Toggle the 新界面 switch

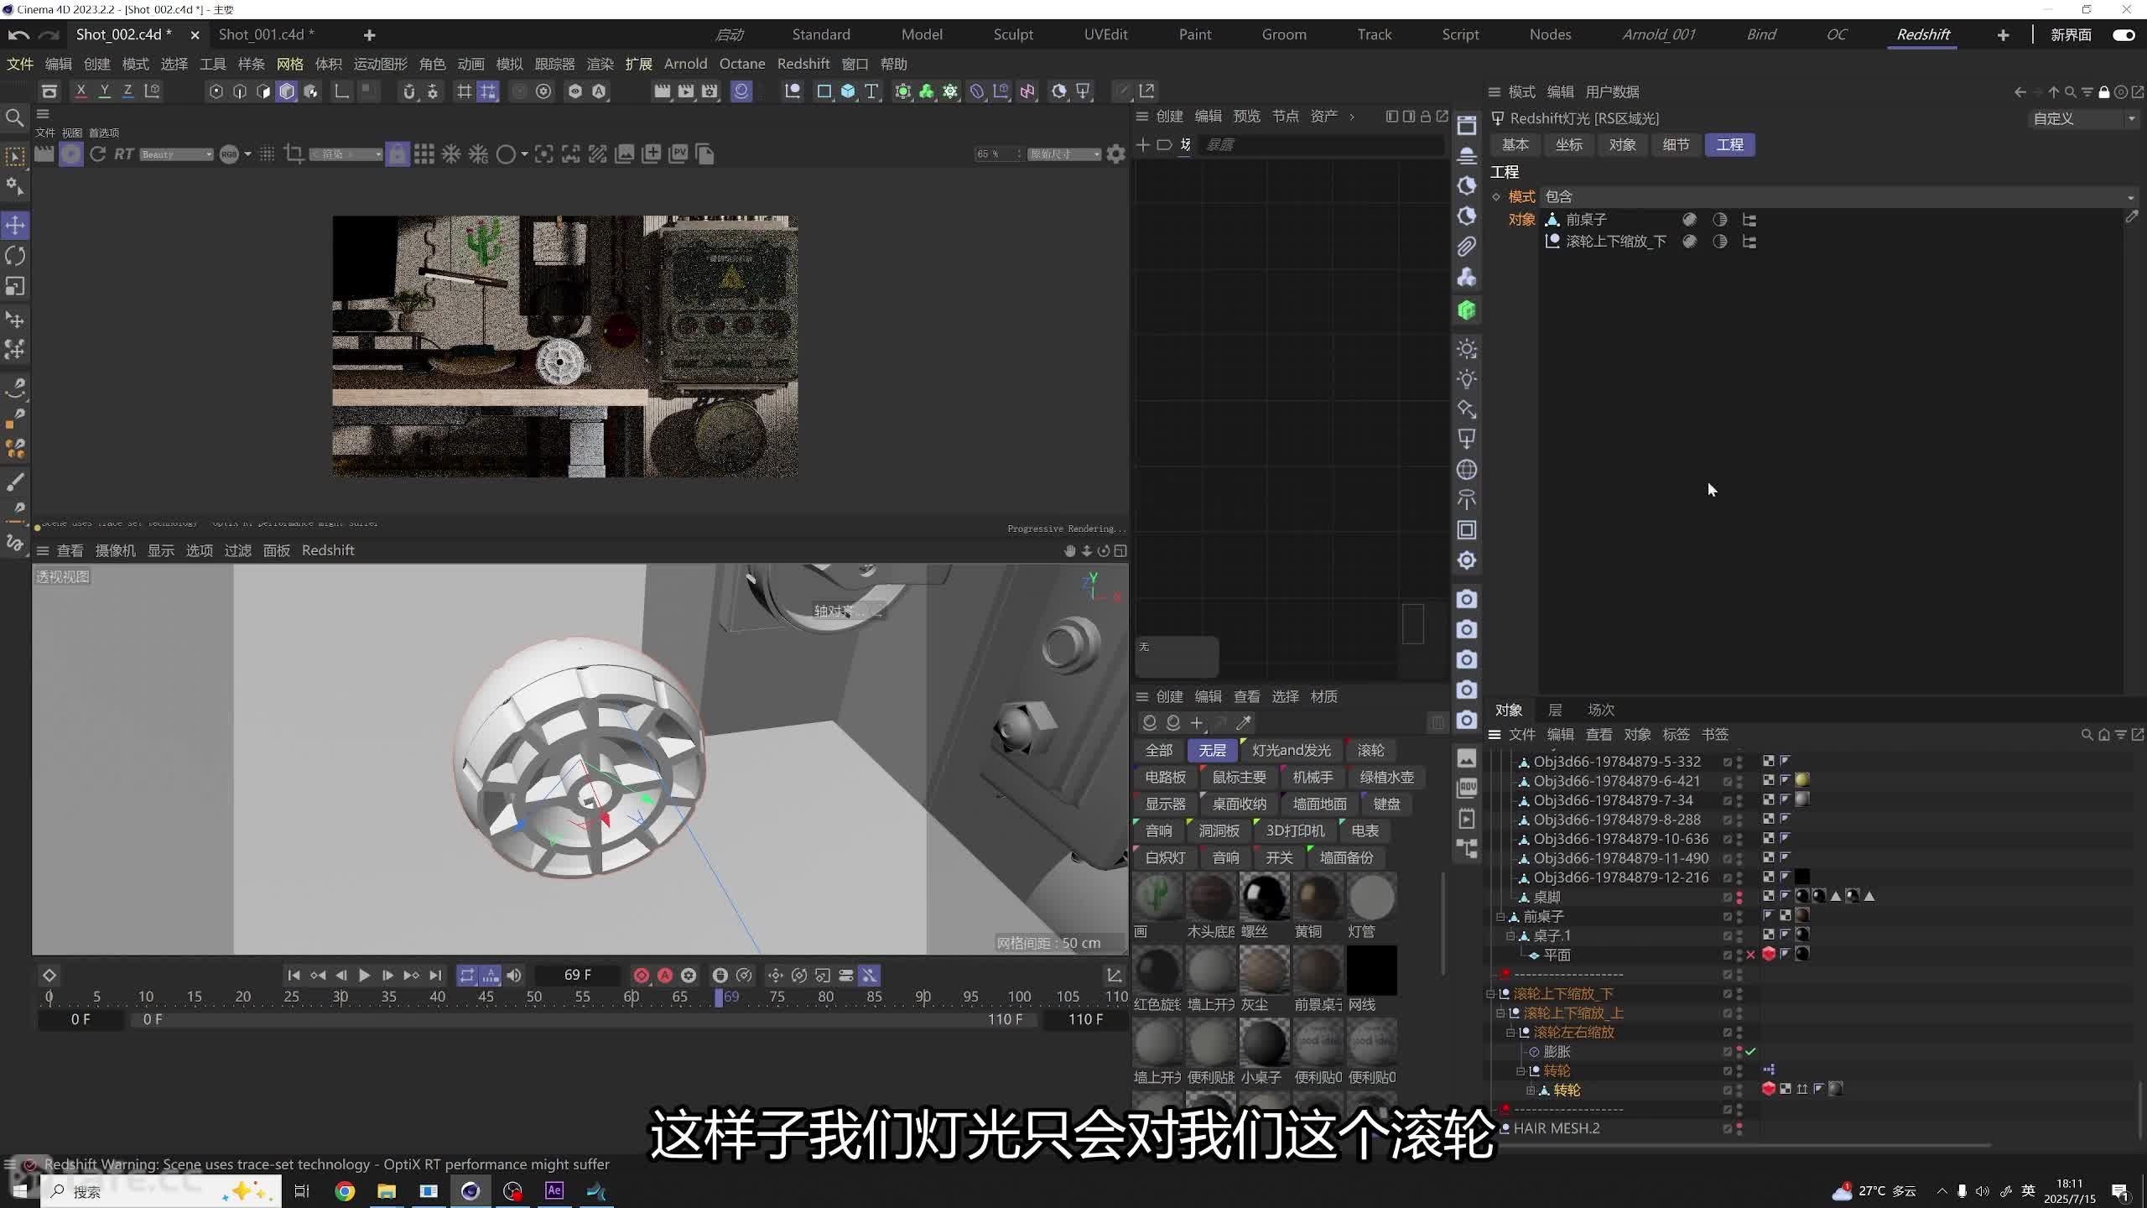click(x=2124, y=35)
